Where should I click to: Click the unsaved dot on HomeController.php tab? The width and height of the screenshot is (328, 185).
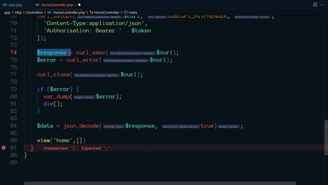79,5
